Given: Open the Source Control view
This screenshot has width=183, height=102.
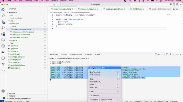Looking at the screenshot, I should 3,22.
